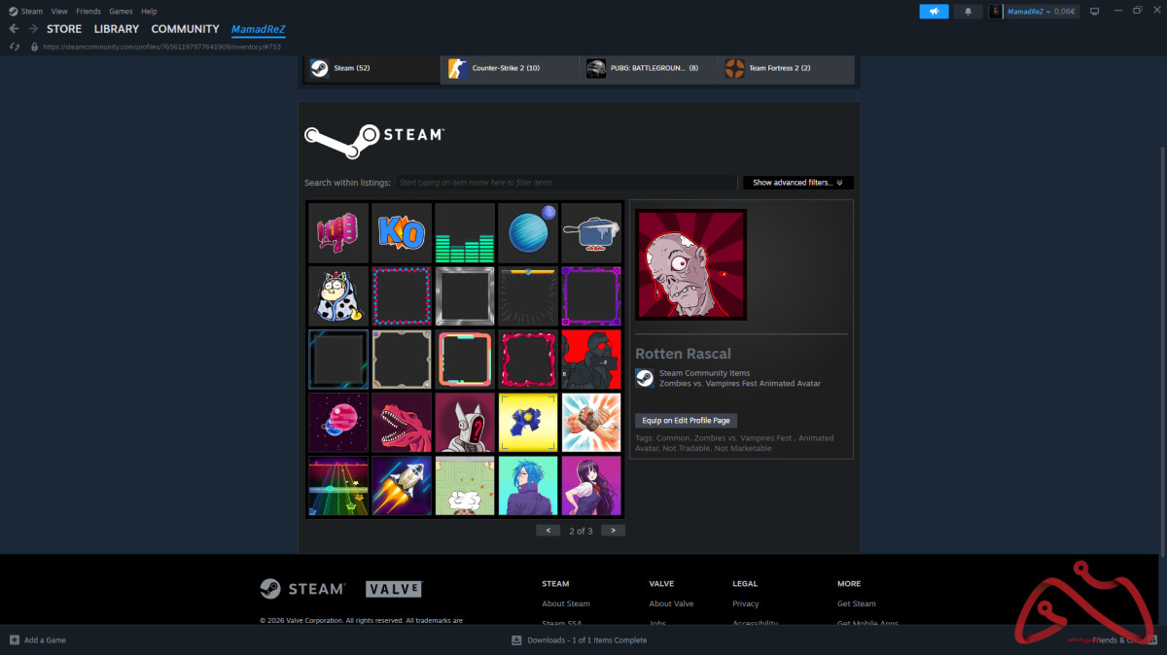Expand the Show advanced filters dropdown
Screen dimensions: 1167x655
click(798, 183)
